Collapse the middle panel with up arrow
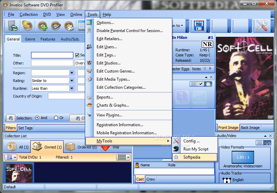The width and height of the screenshot is (277, 193). [206, 77]
